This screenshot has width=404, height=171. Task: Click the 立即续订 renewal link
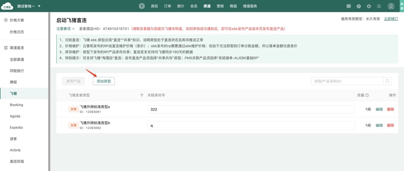(x=391, y=19)
